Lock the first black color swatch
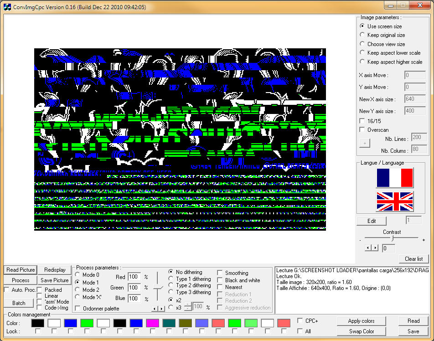 (x=38, y=331)
